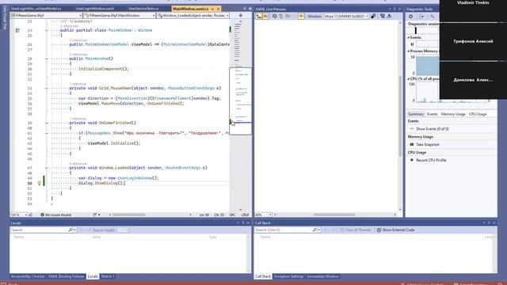
Task: Click the lightbulb quick actions icon on line 50
Action: (40, 183)
